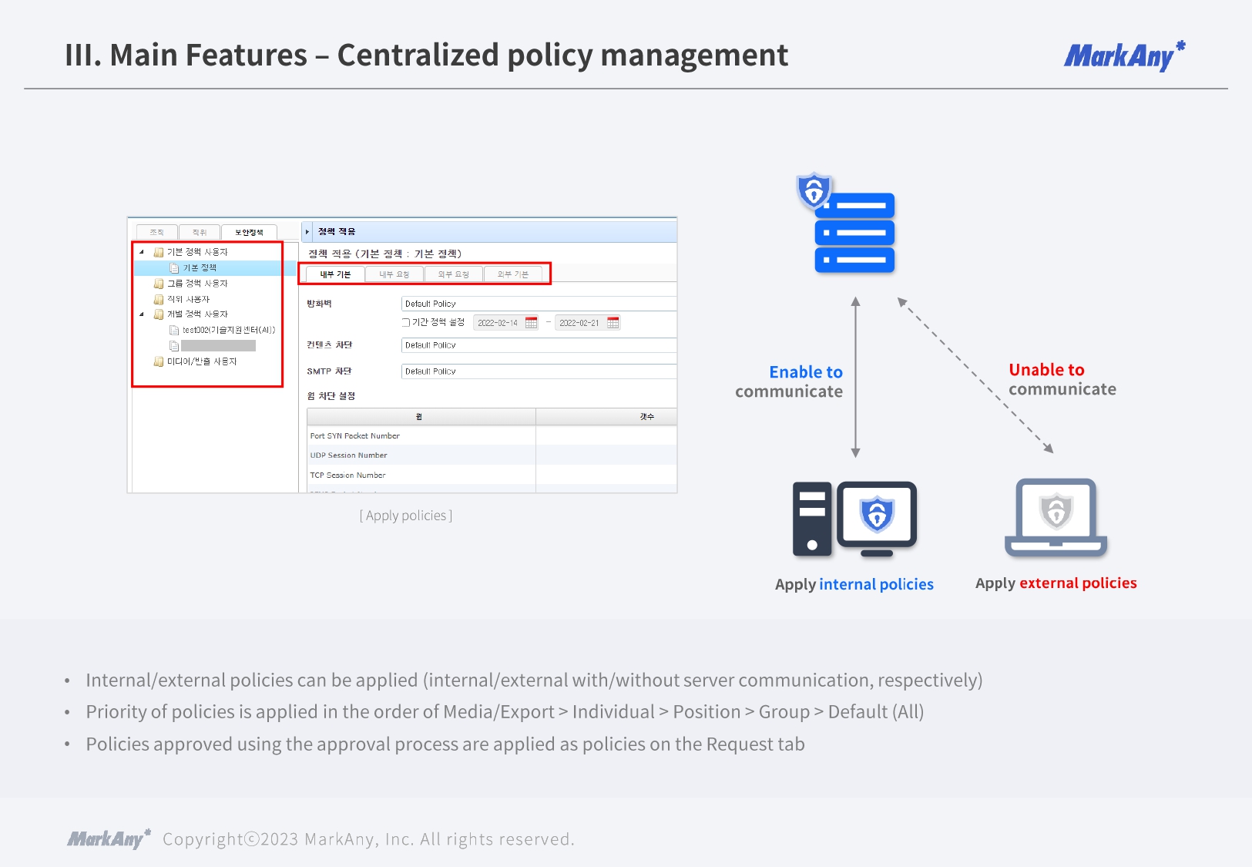Viewport: 1252px width, 867px height.
Task: Click the gray laptop with shield icon
Action: 1056,517
